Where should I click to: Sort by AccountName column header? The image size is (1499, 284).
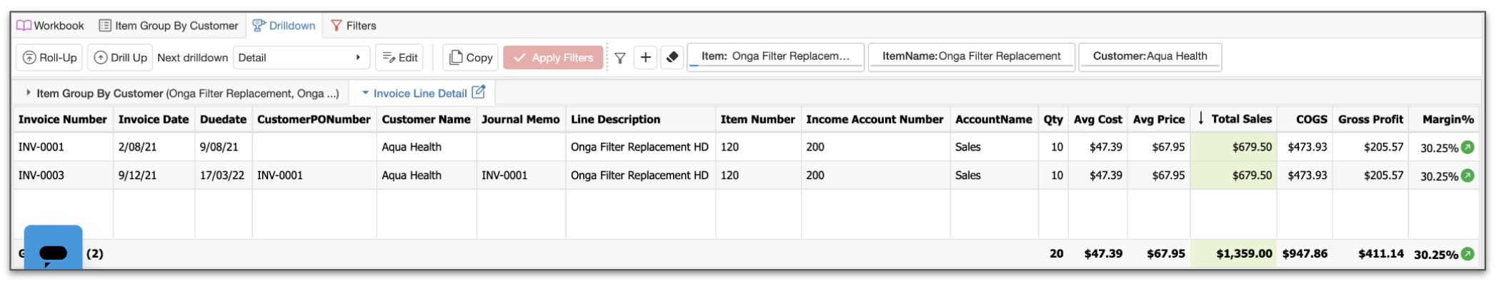[x=993, y=120]
